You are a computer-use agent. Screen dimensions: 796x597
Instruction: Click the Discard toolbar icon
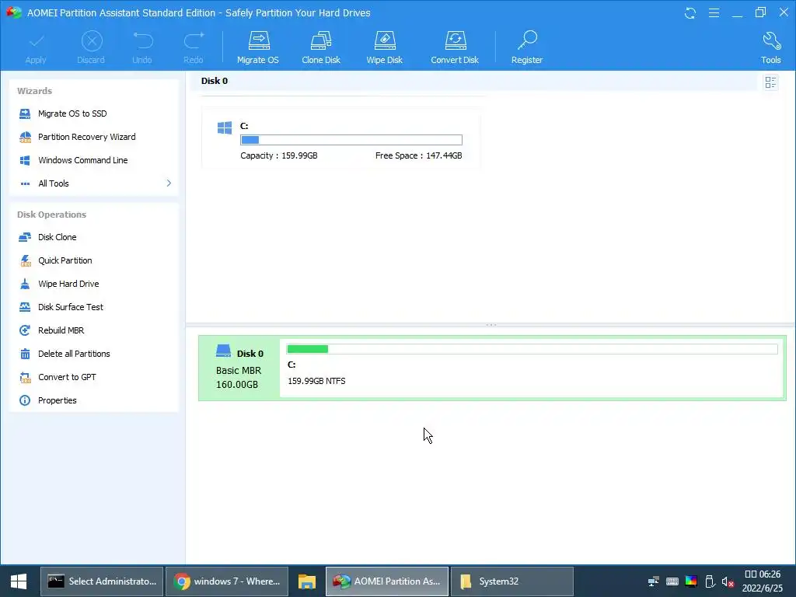coord(92,40)
